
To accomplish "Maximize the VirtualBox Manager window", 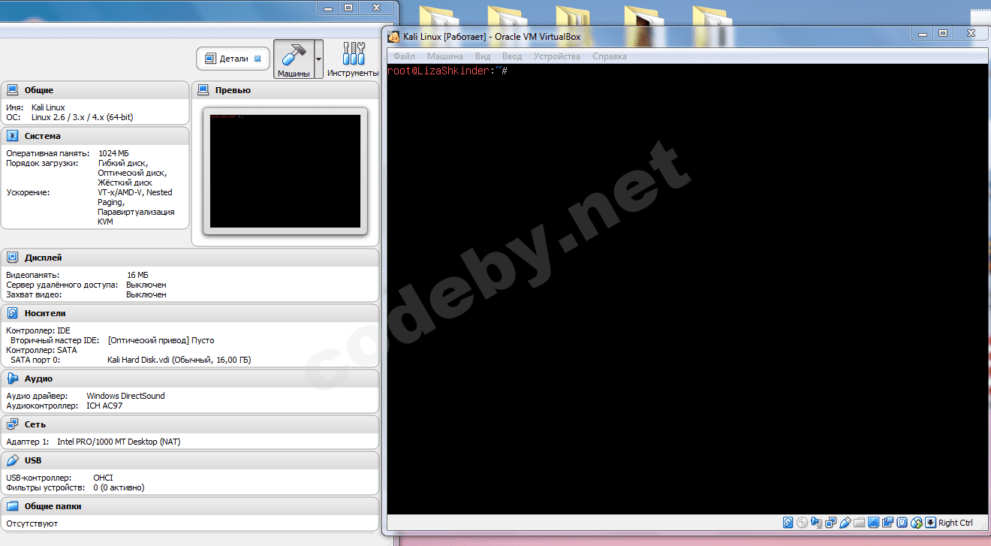I will (348, 8).
